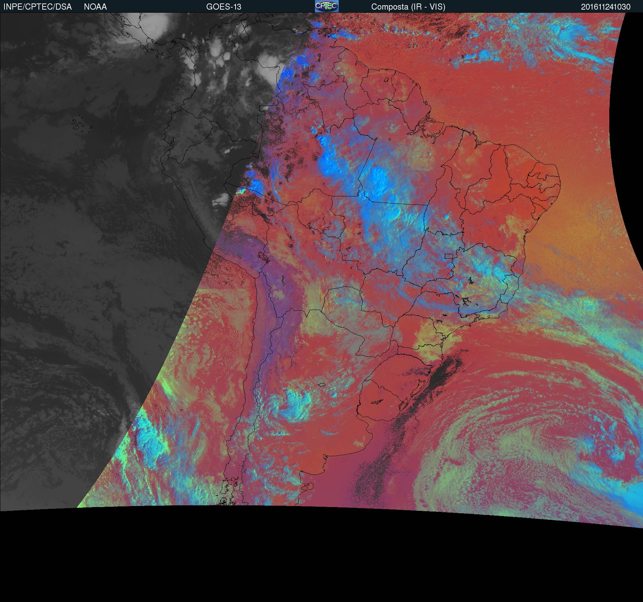
Task: Click the Composta (IR - VIS) title
Action: [408, 7]
